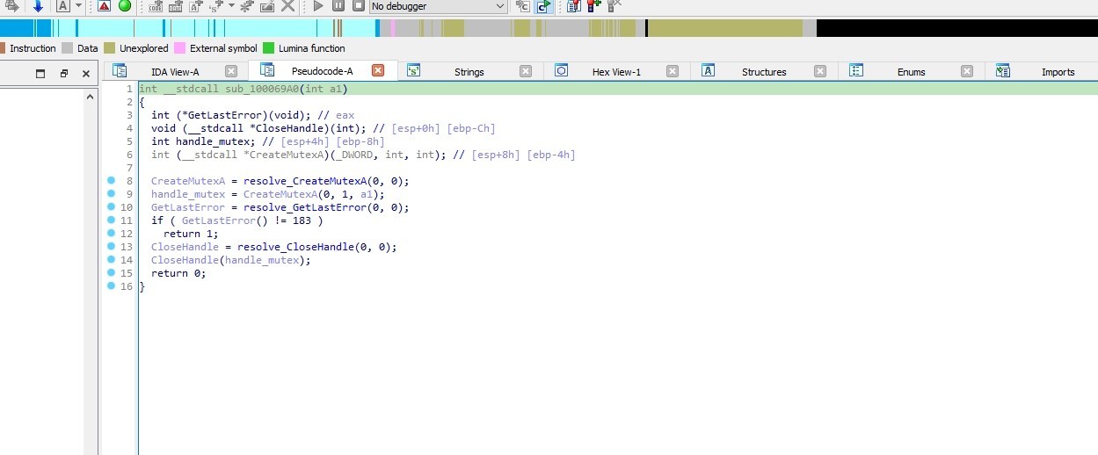This screenshot has width=1098, height=455.
Task: Switch to the Hex View-1 tab
Action: coord(616,72)
